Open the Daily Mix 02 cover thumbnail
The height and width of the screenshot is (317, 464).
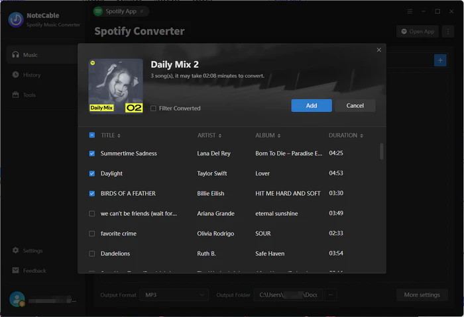point(116,86)
